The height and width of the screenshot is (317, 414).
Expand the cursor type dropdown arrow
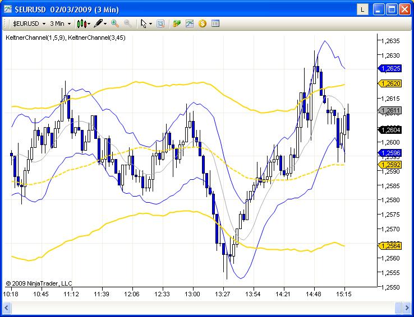click(150, 24)
